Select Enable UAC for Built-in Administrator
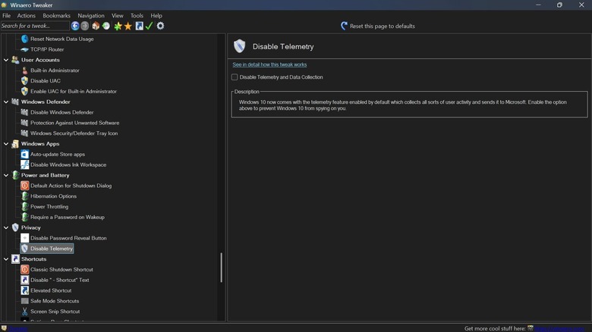 click(74, 91)
